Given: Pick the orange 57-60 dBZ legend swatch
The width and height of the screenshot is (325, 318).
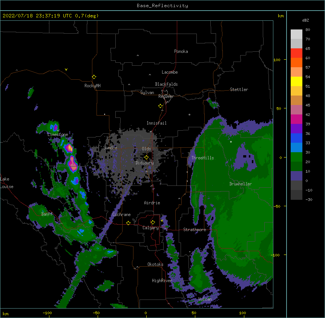Looking at the screenshot, I should (296, 62).
